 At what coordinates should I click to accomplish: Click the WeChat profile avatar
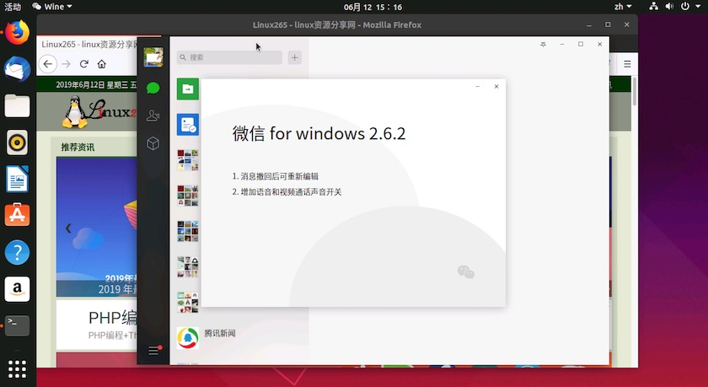pos(153,56)
